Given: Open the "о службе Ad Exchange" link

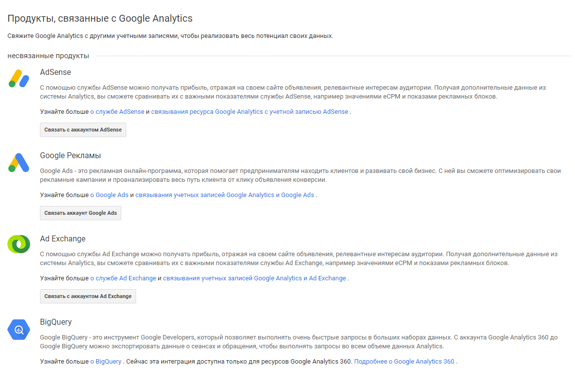Looking at the screenshot, I should pyautogui.click(x=123, y=278).
